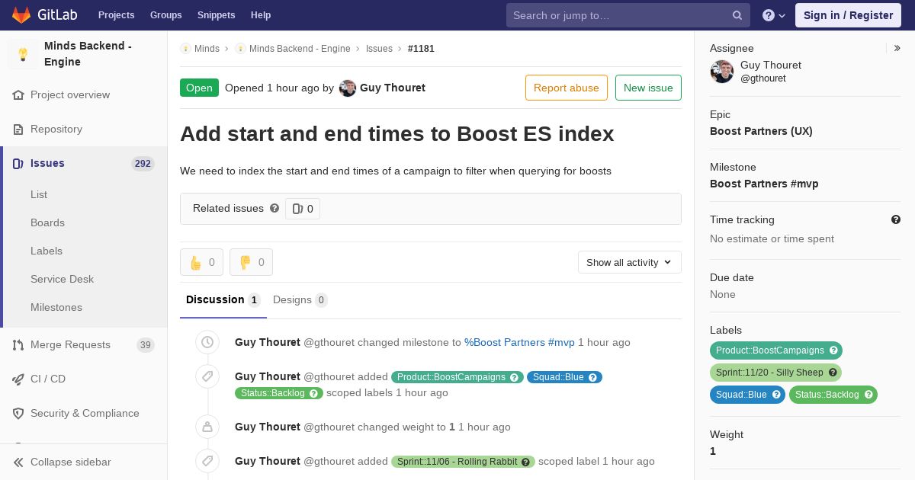Click the weight icon in activity timeline

pos(207,427)
